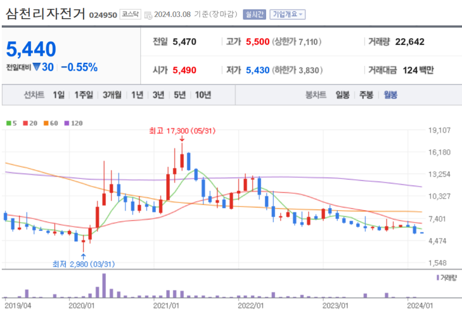Click the 19,107 price axis label
This screenshot has height=316, width=462.
[x=439, y=130]
